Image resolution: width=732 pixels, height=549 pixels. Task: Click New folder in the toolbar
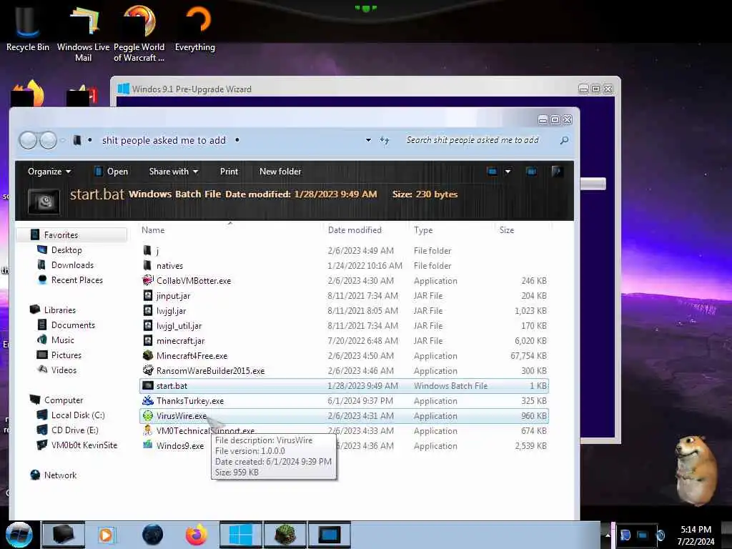tap(280, 172)
